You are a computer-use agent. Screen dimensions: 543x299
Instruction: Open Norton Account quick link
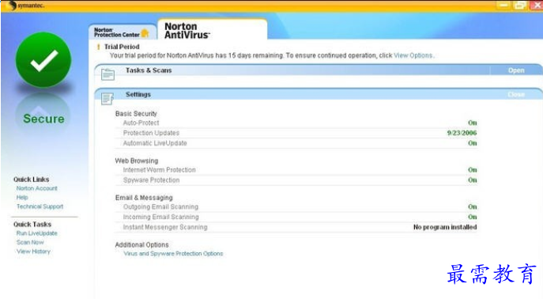pos(36,188)
